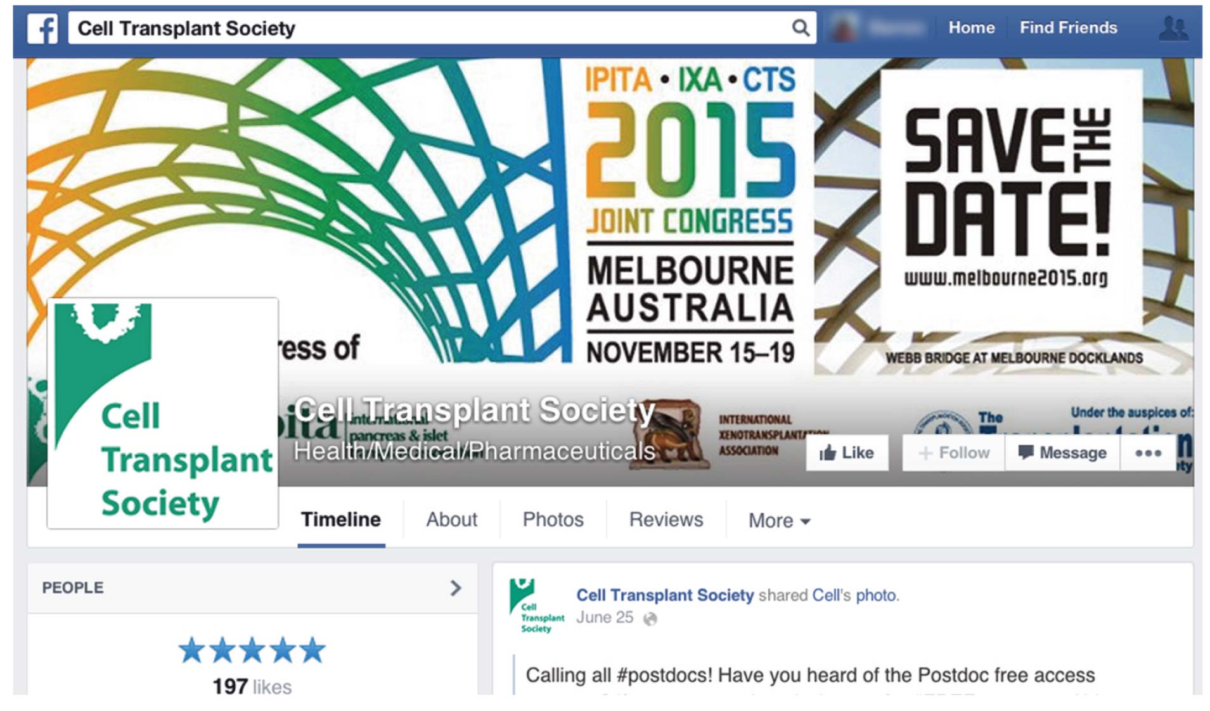Send a Message to the page
The image size is (1210, 711).
pos(1062,453)
